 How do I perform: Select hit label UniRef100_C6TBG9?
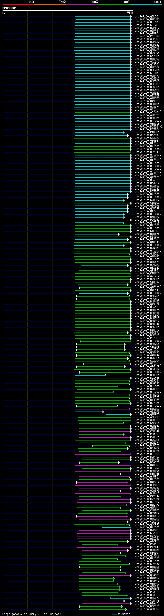[147, 36]
